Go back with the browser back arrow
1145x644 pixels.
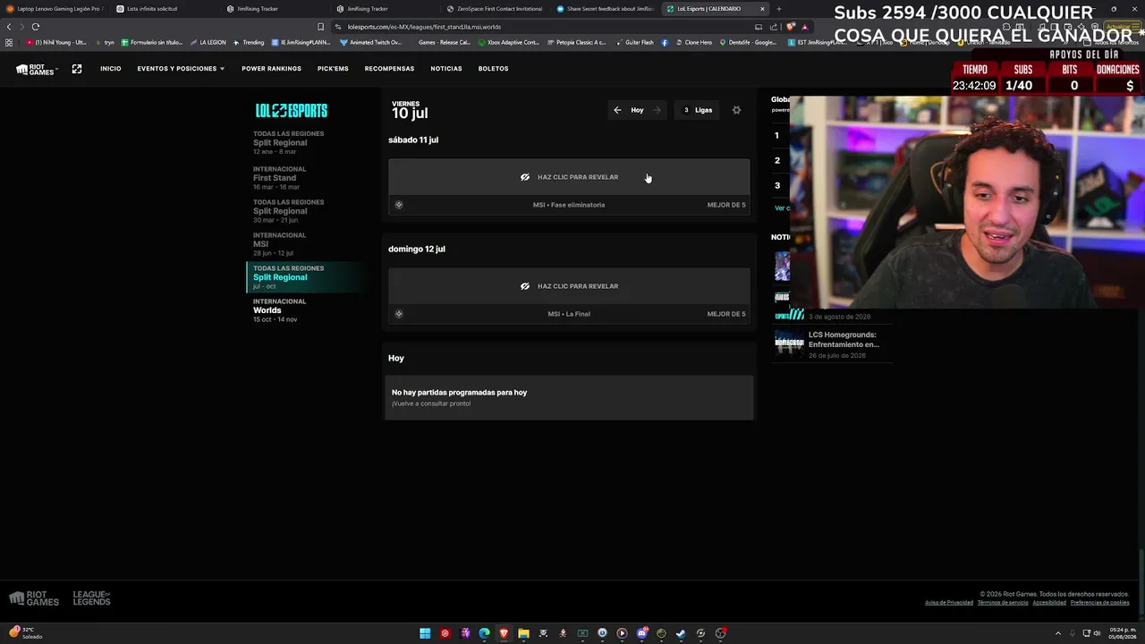(x=9, y=27)
